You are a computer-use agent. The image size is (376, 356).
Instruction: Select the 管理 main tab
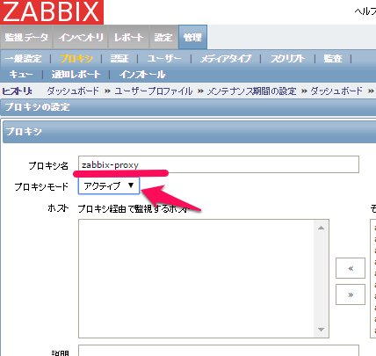pyautogui.click(x=192, y=37)
